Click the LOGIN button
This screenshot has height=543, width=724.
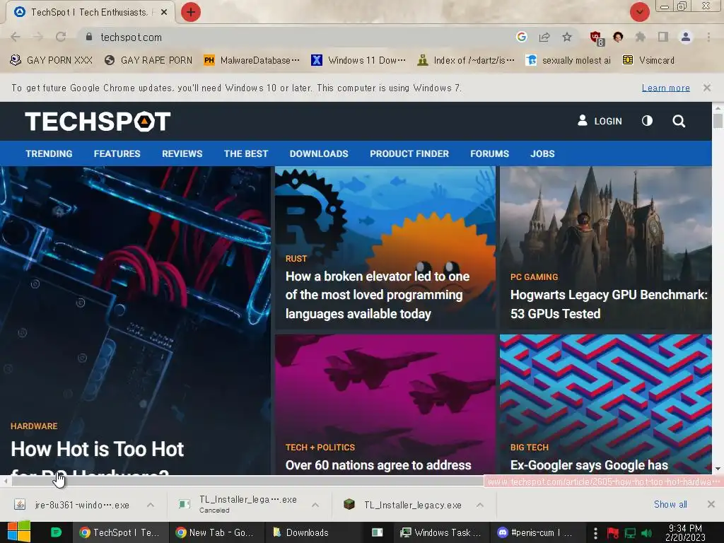[600, 121]
